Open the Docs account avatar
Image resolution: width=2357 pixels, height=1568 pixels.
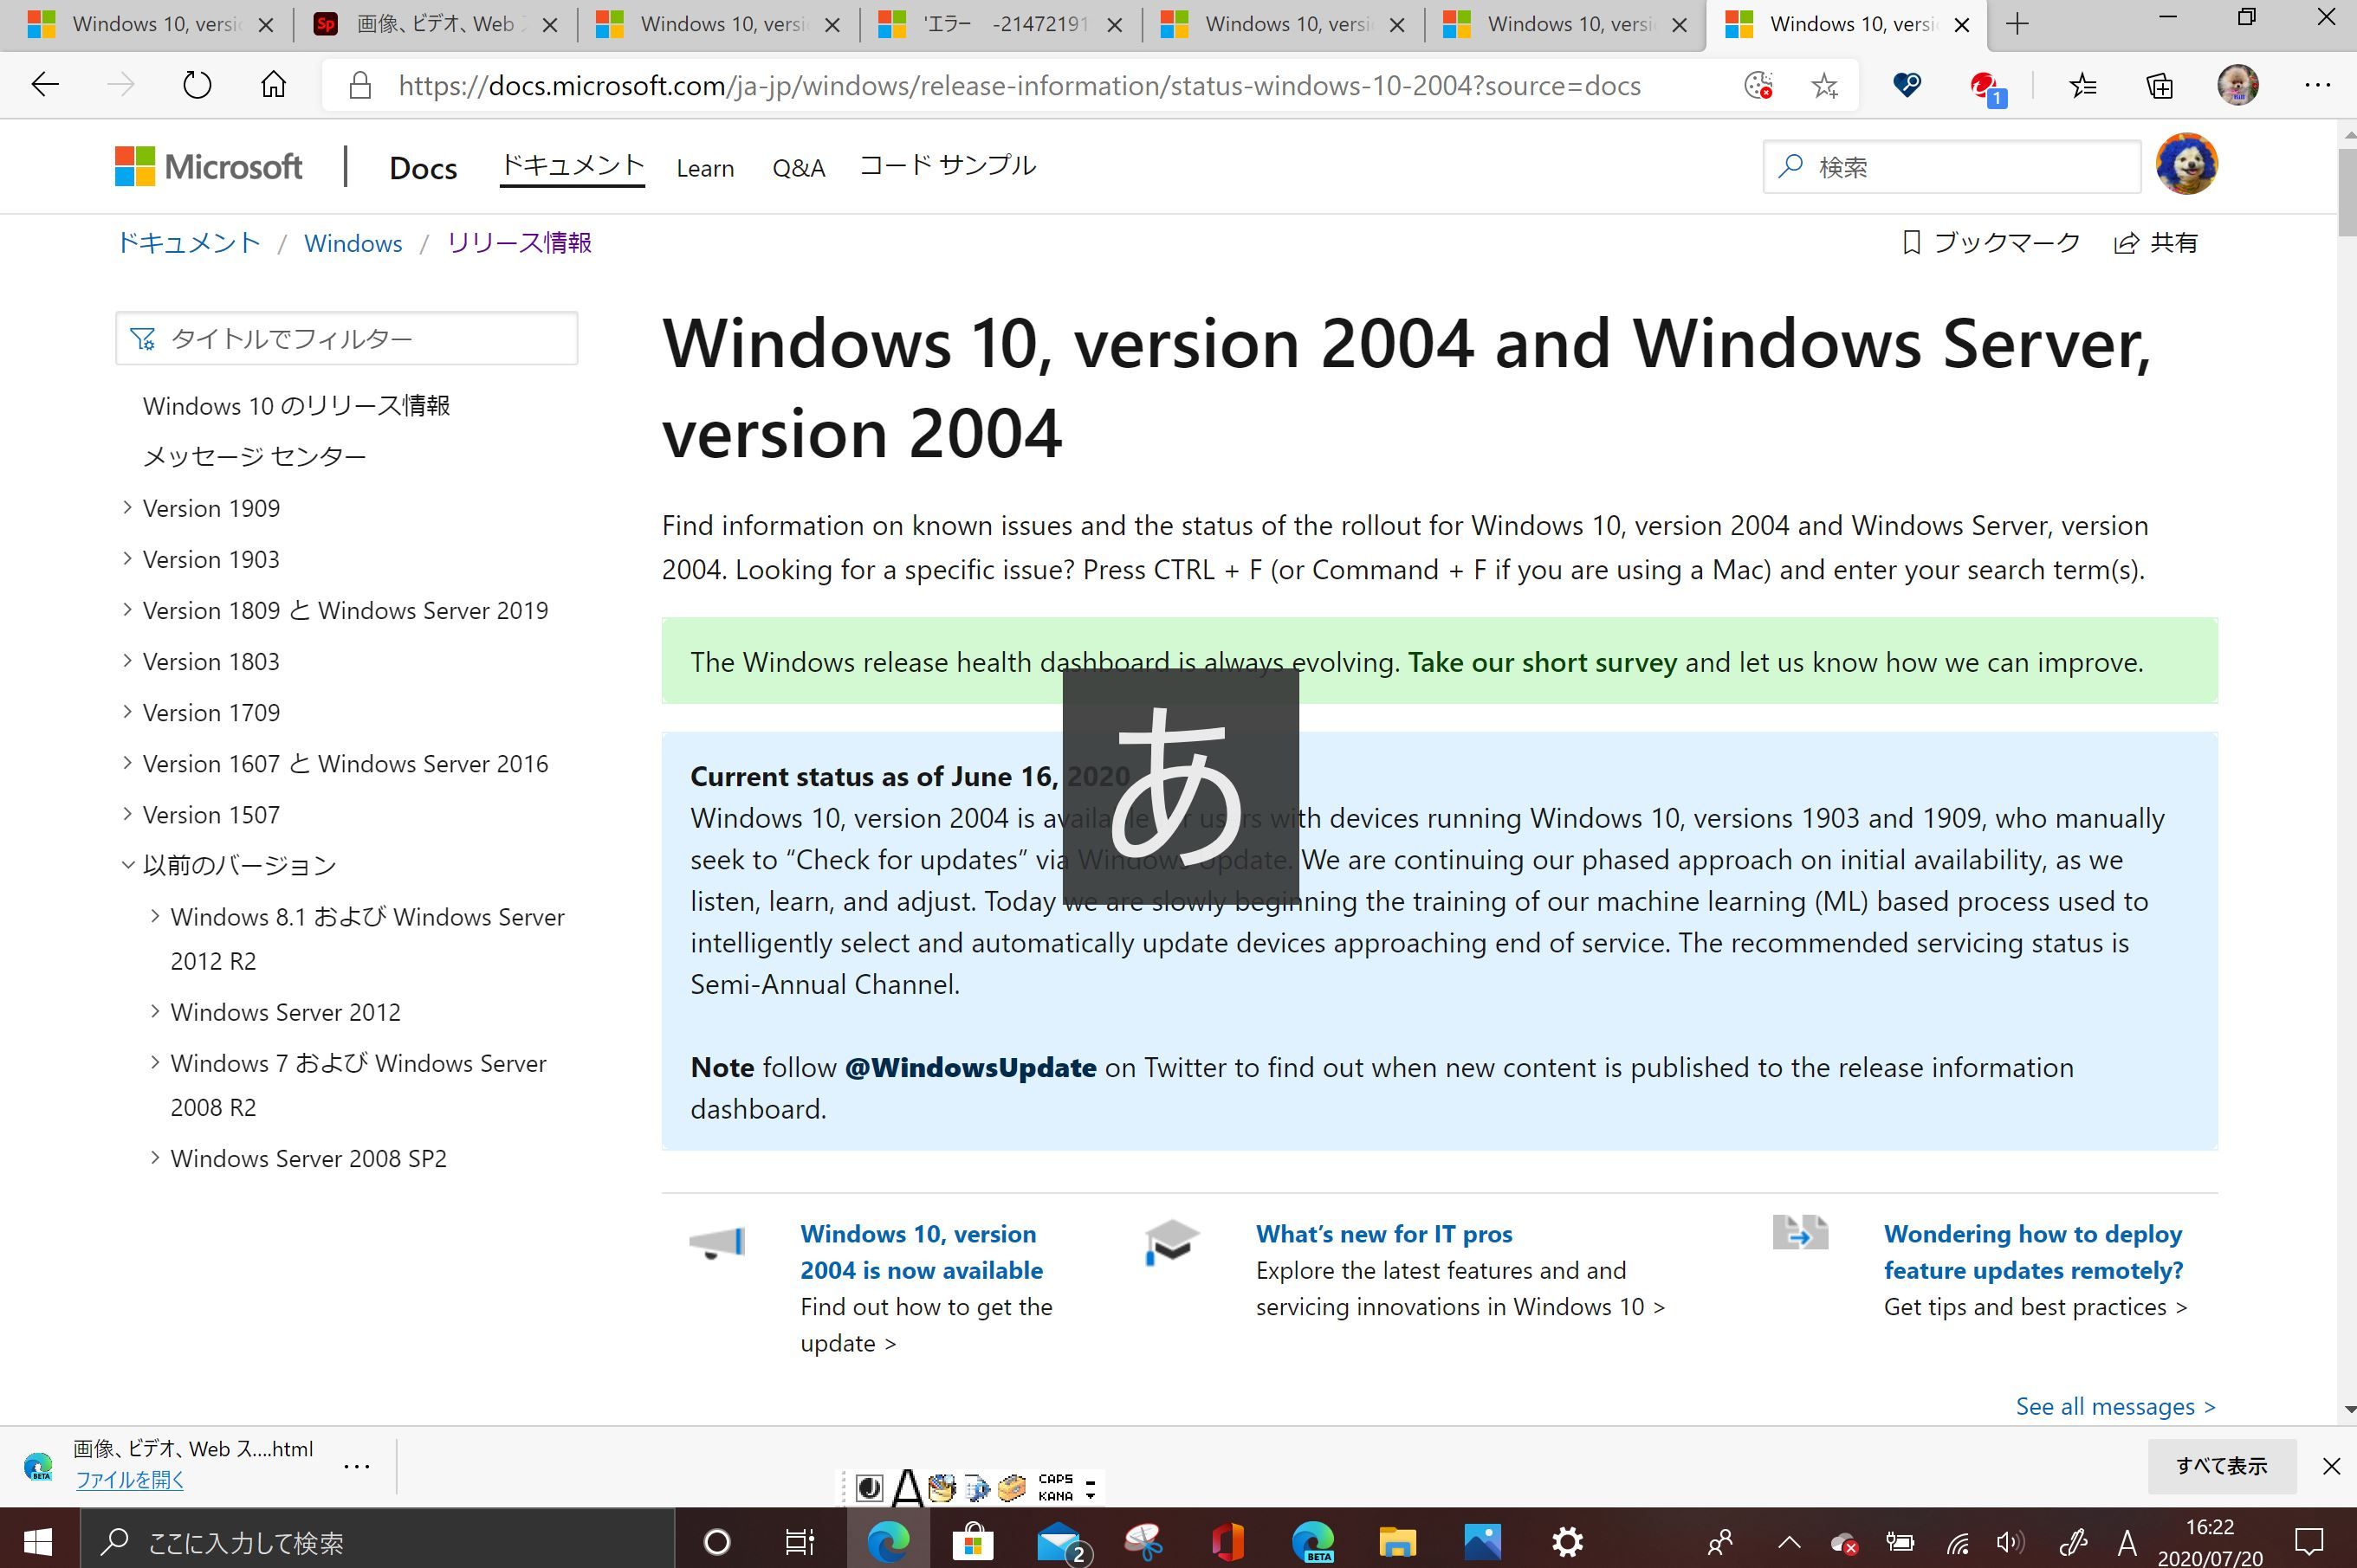[2187, 163]
